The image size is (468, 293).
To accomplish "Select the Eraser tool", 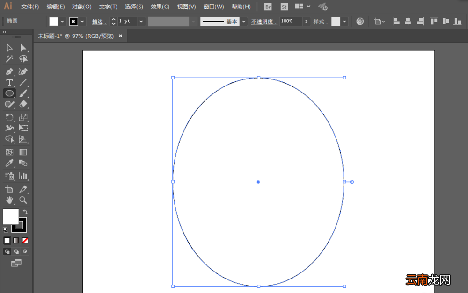I will [23, 104].
